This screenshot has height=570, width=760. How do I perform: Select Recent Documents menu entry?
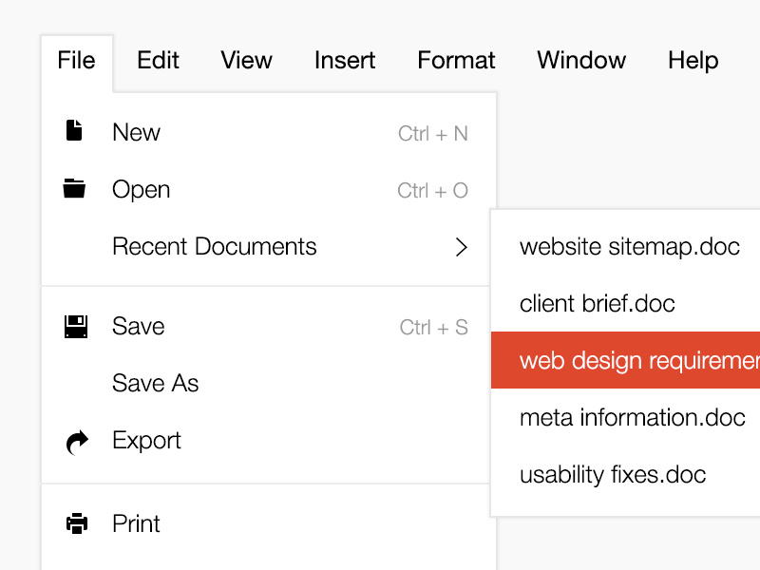click(215, 247)
